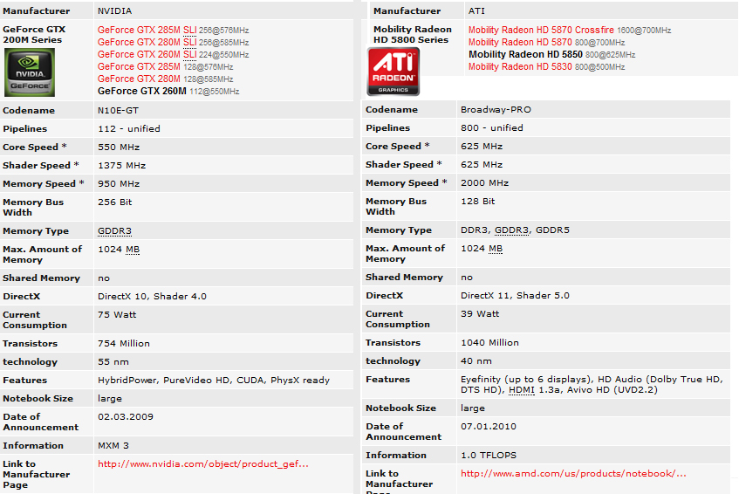
Task: Click the 754 Million transistors value
Action: [x=124, y=344]
